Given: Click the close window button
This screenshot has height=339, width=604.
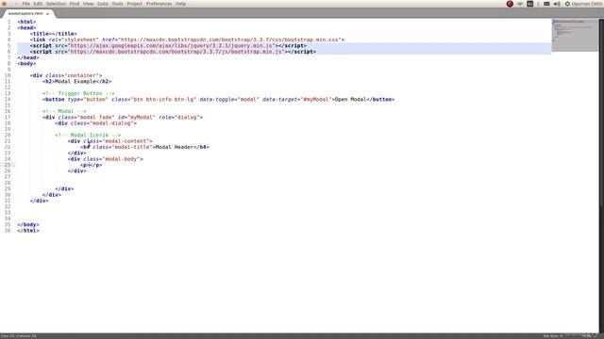Looking at the screenshot, I should tap(4, 4).
